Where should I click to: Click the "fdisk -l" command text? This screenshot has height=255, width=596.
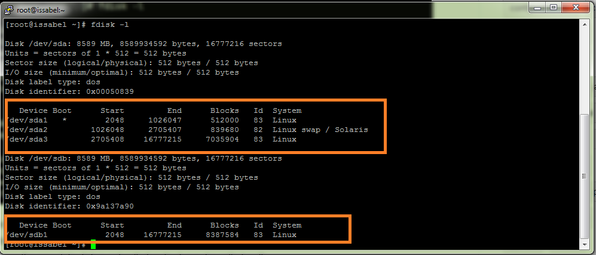point(110,24)
